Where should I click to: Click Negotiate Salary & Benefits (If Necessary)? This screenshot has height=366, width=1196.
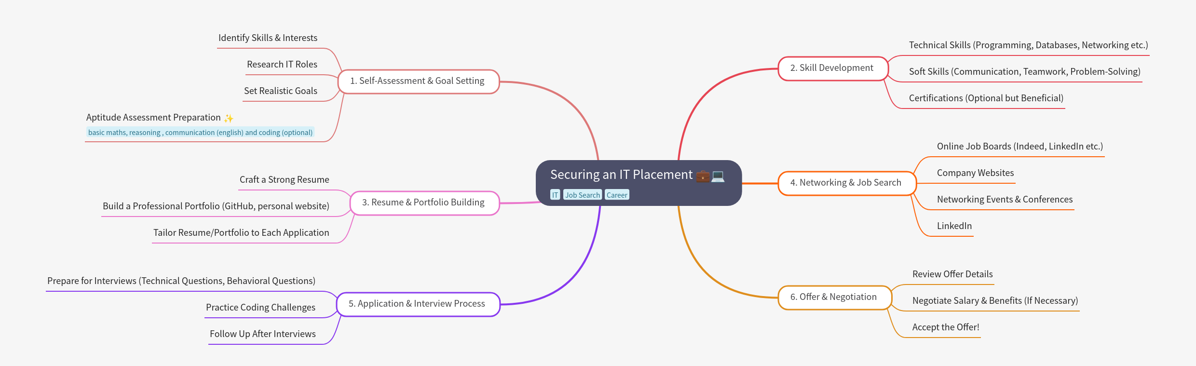995,301
